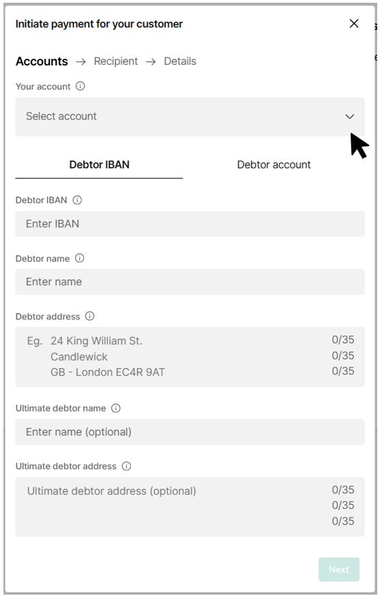Image resolution: width=382 pixels, height=596 pixels.
Task: Click the info icon next to Debtor IBAN label
Action: [x=77, y=200]
